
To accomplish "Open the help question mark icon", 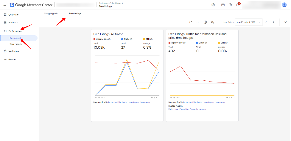I will (230, 5).
